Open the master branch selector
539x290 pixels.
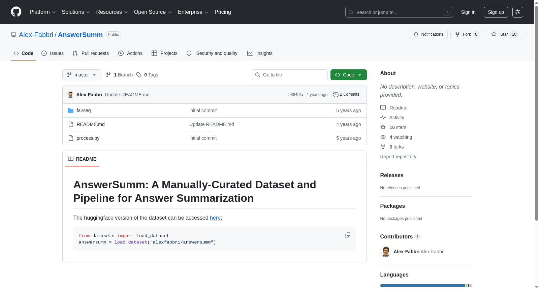coord(82,75)
